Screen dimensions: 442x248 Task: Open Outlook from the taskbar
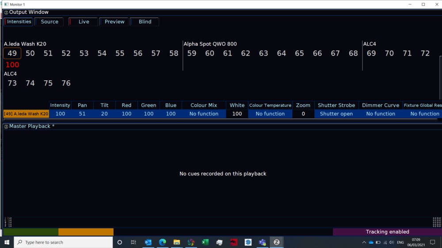148,242
